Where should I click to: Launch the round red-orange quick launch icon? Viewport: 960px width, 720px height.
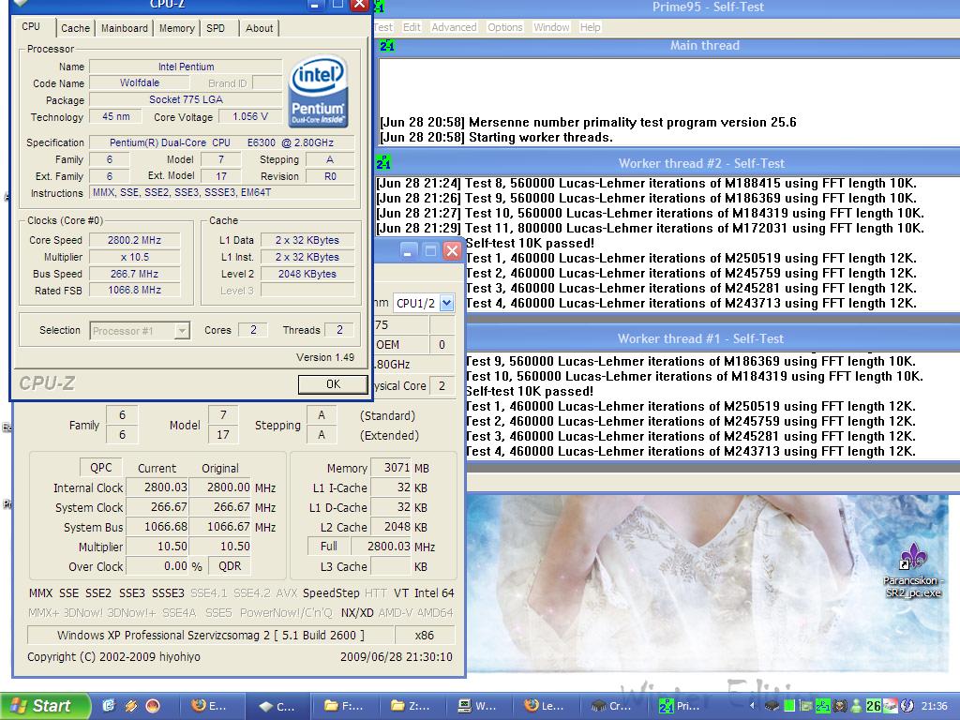(x=153, y=706)
